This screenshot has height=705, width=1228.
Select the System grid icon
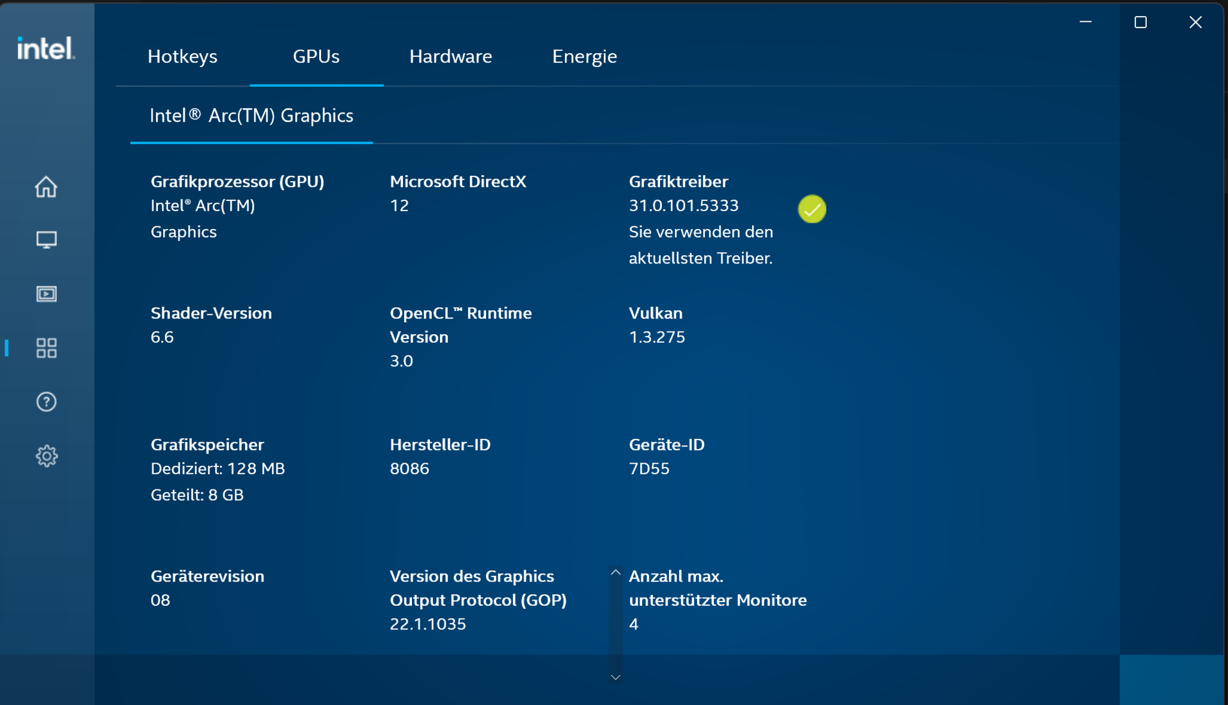[x=46, y=348]
